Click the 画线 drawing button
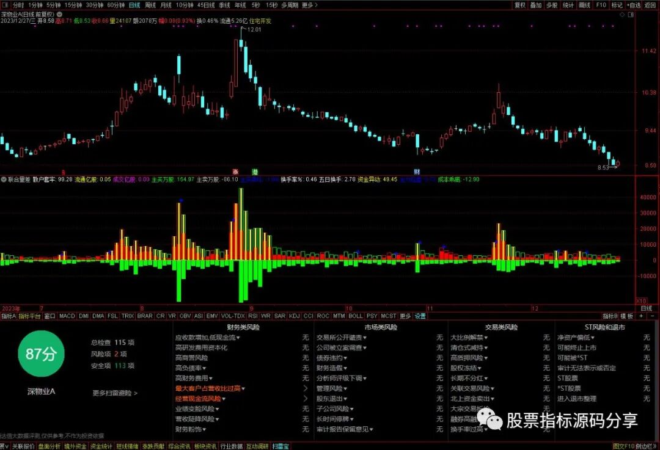 point(584,5)
